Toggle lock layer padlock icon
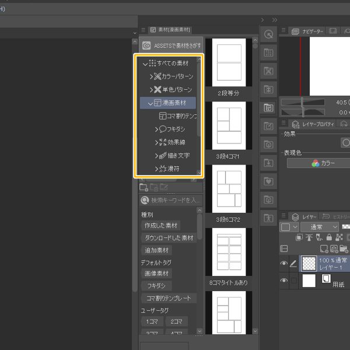This screenshot has width=350, height=350. (329, 237)
